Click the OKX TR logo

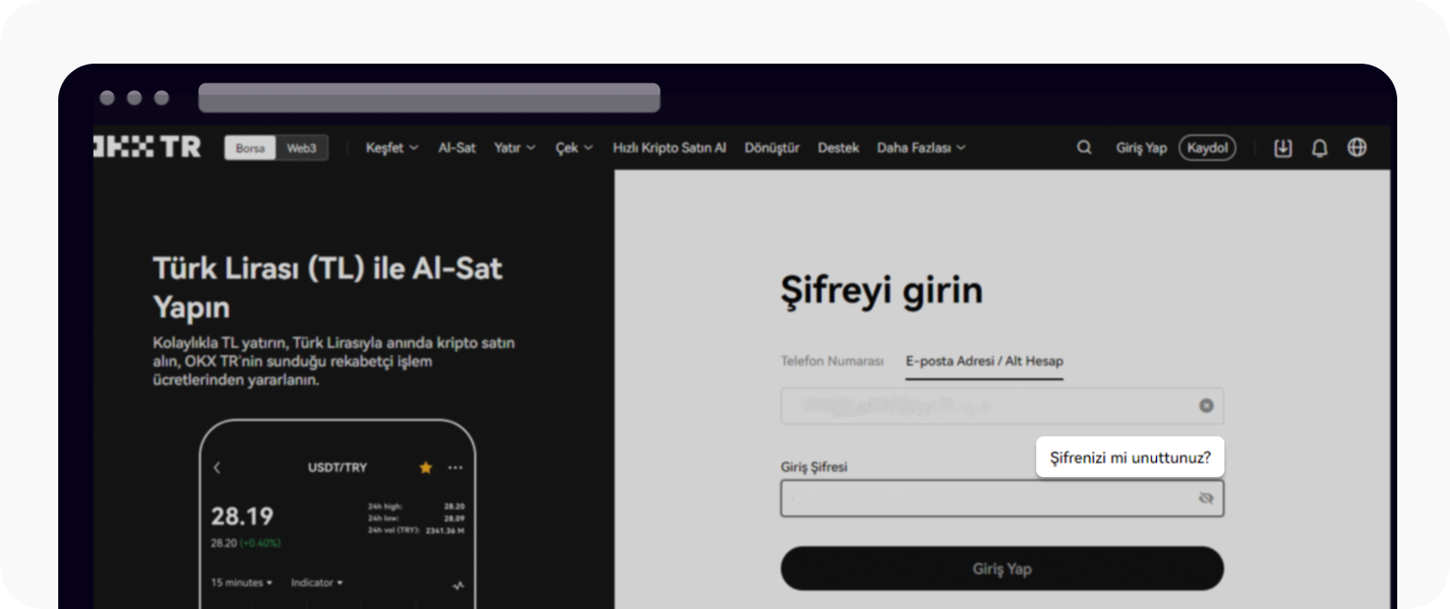[147, 147]
